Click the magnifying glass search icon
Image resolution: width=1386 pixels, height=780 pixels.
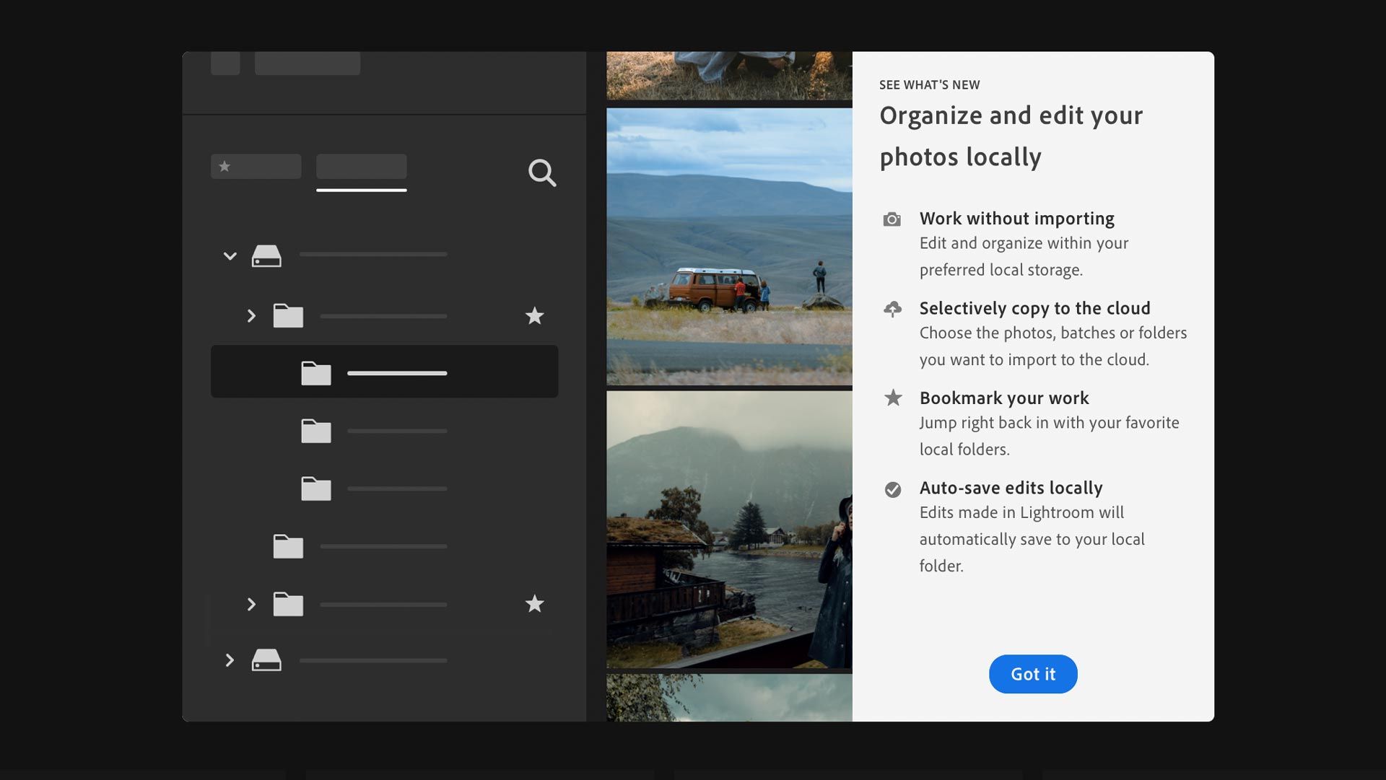tap(541, 172)
